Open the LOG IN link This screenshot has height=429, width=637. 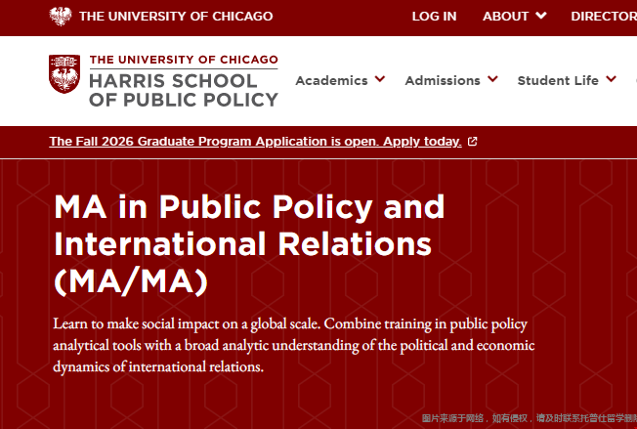[x=434, y=16]
